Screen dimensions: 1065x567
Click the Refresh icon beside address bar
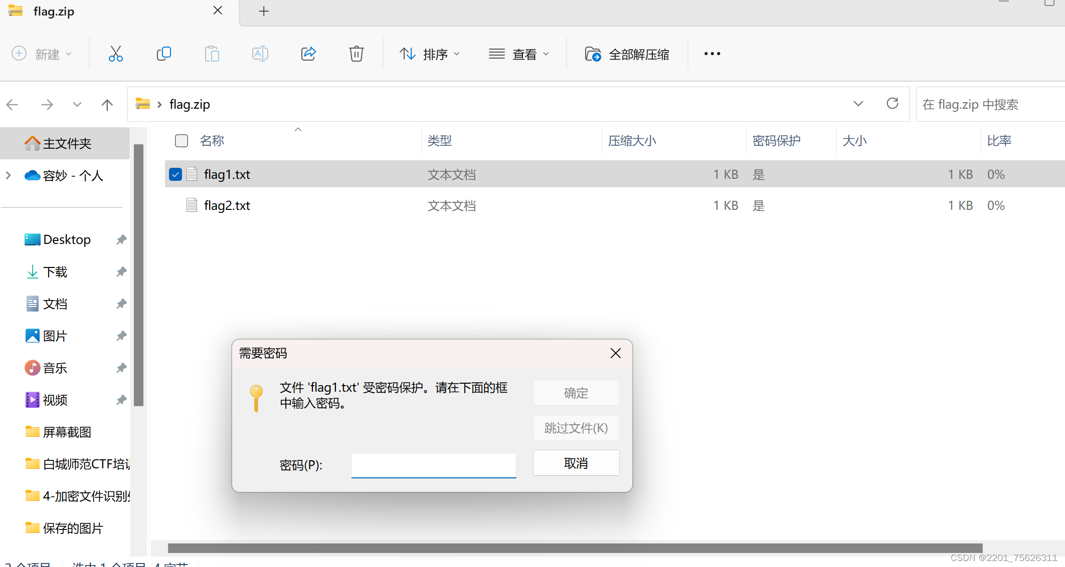[x=893, y=104]
